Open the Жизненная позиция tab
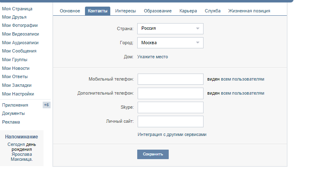 (249, 11)
